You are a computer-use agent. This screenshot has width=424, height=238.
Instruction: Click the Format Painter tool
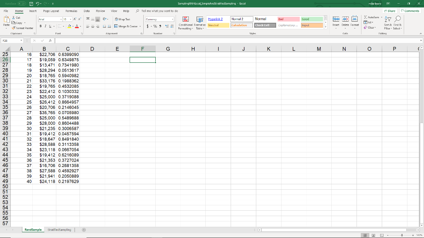[x=22, y=28]
